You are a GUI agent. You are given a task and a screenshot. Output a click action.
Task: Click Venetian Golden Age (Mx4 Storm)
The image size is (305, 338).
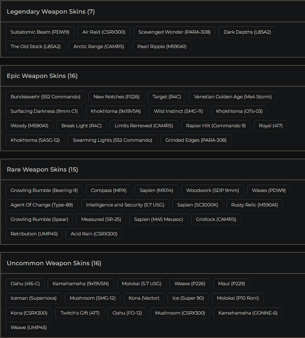233,97
